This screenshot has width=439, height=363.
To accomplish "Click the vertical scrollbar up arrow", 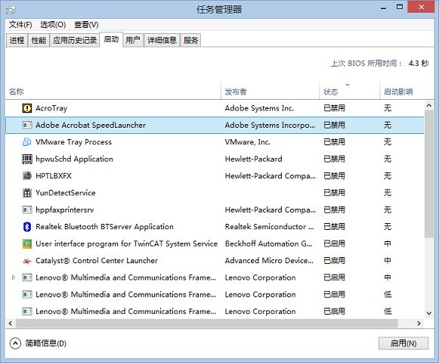I will click(429, 105).
